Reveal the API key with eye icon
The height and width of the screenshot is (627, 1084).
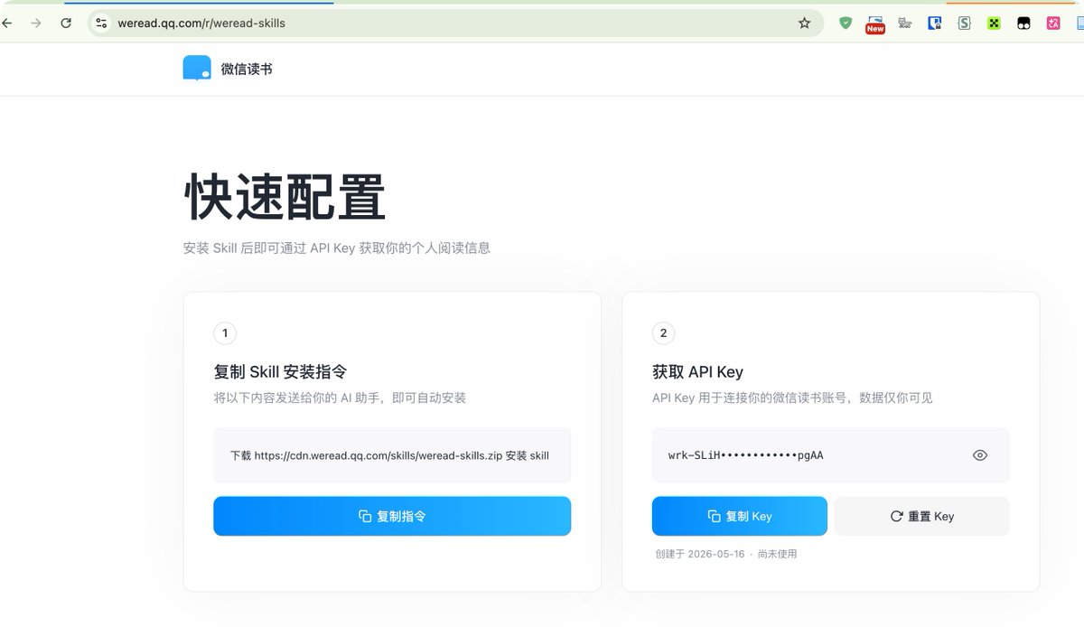(980, 455)
